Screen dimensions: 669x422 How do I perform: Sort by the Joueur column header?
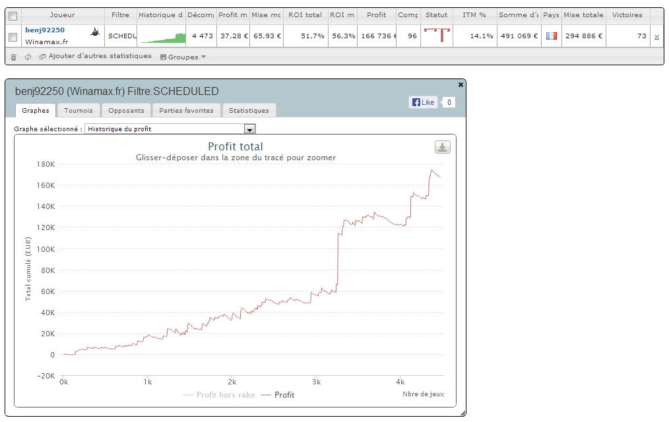[62, 15]
